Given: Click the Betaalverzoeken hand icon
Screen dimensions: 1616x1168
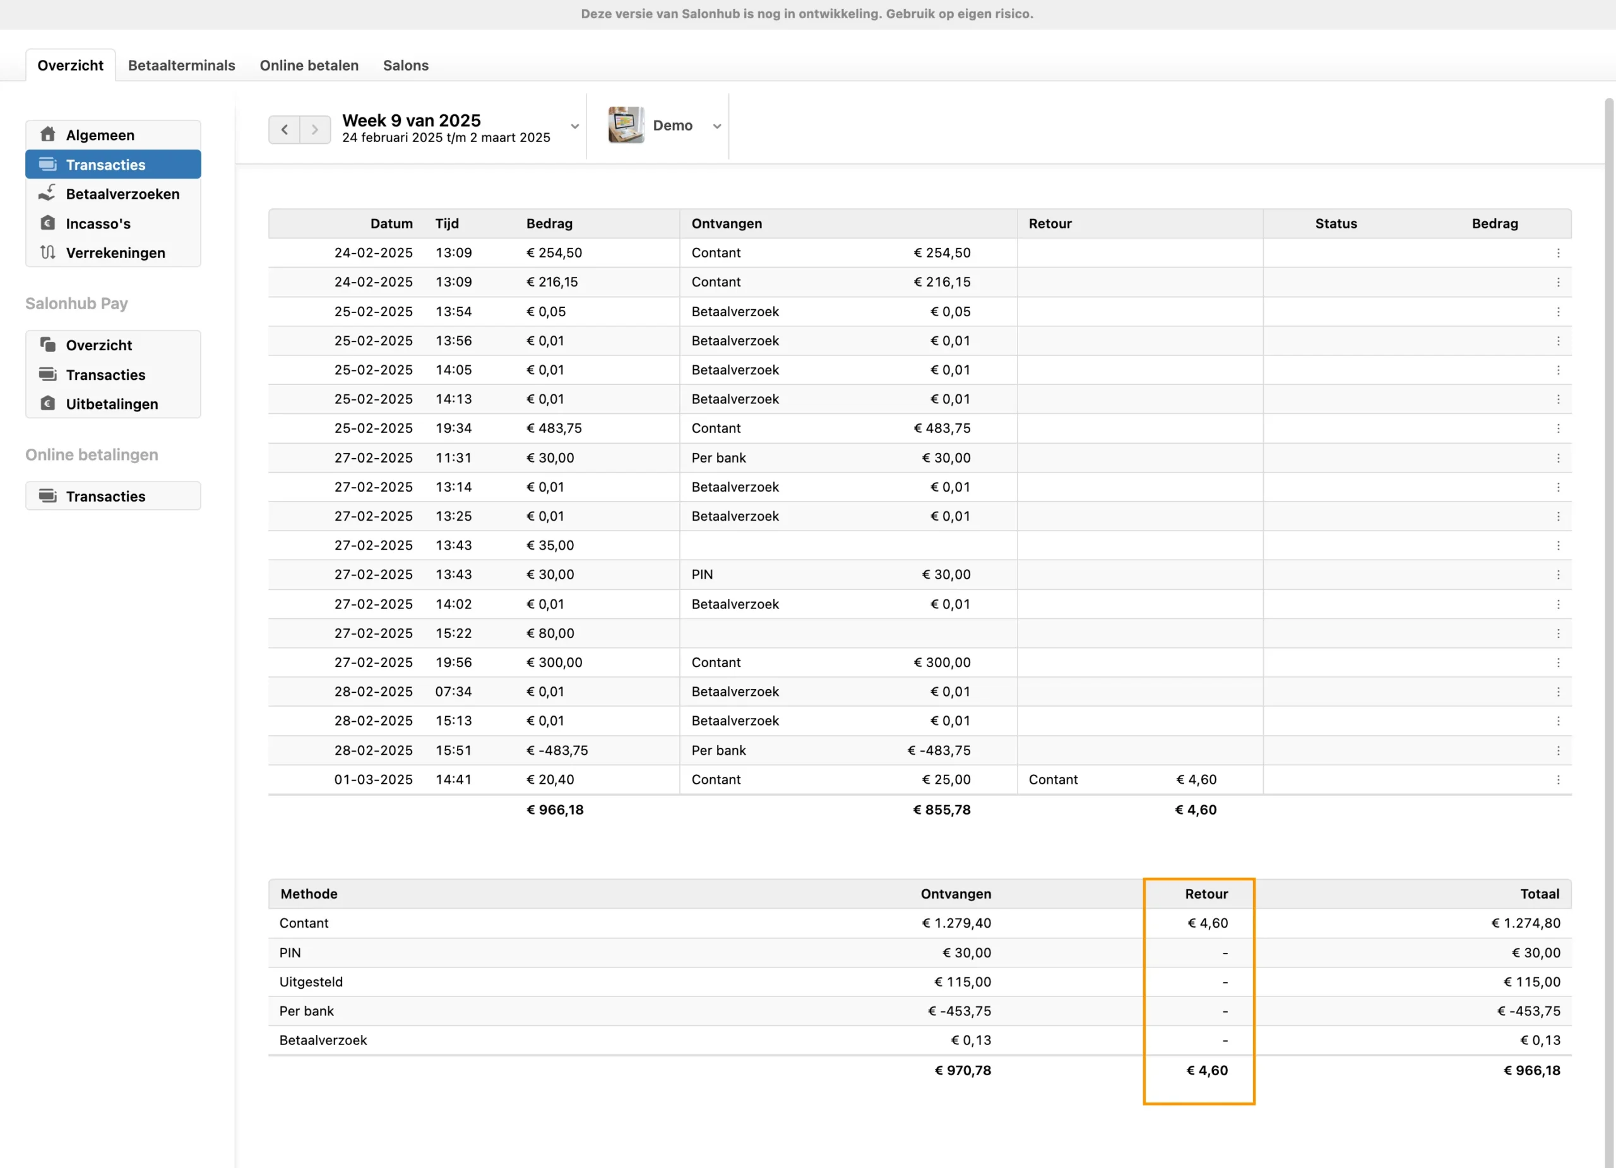Looking at the screenshot, I should 48,193.
